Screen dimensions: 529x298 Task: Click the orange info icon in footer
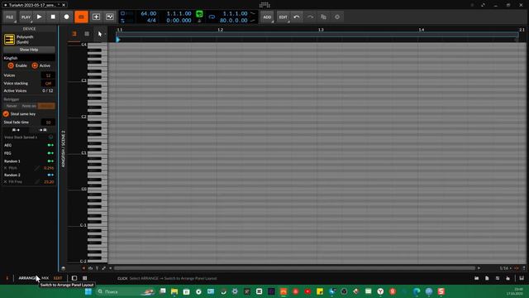click(x=7, y=278)
